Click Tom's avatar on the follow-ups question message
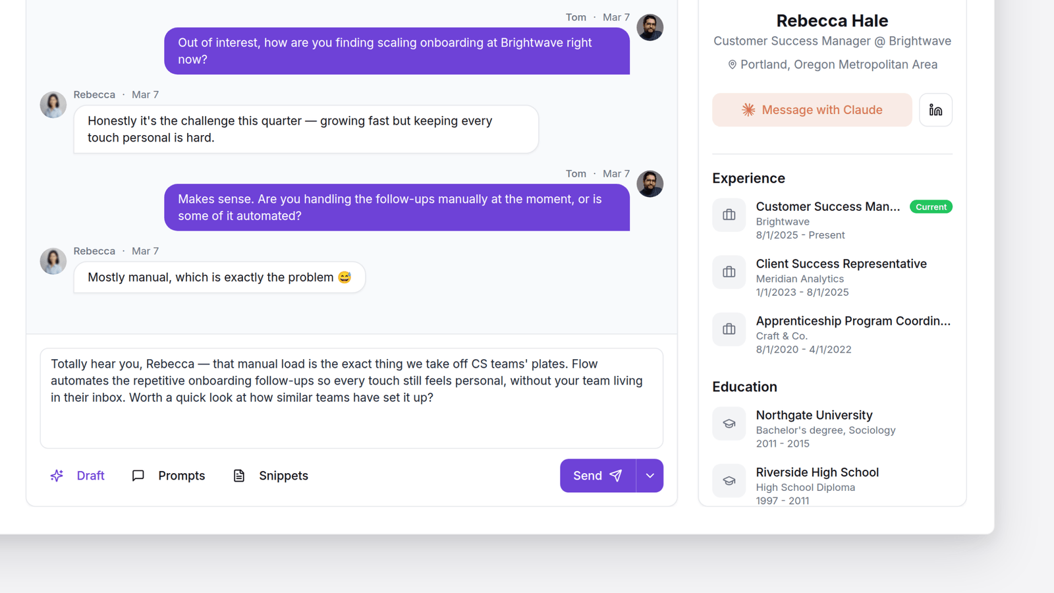Image resolution: width=1054 pixels, height=593 pixels. 650,184
